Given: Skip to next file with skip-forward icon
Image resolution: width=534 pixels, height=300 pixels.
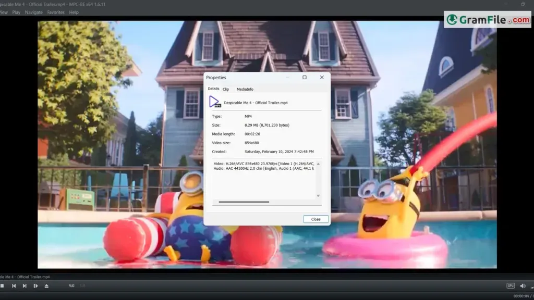Looking at the screenshot, I should pos(25,286).
